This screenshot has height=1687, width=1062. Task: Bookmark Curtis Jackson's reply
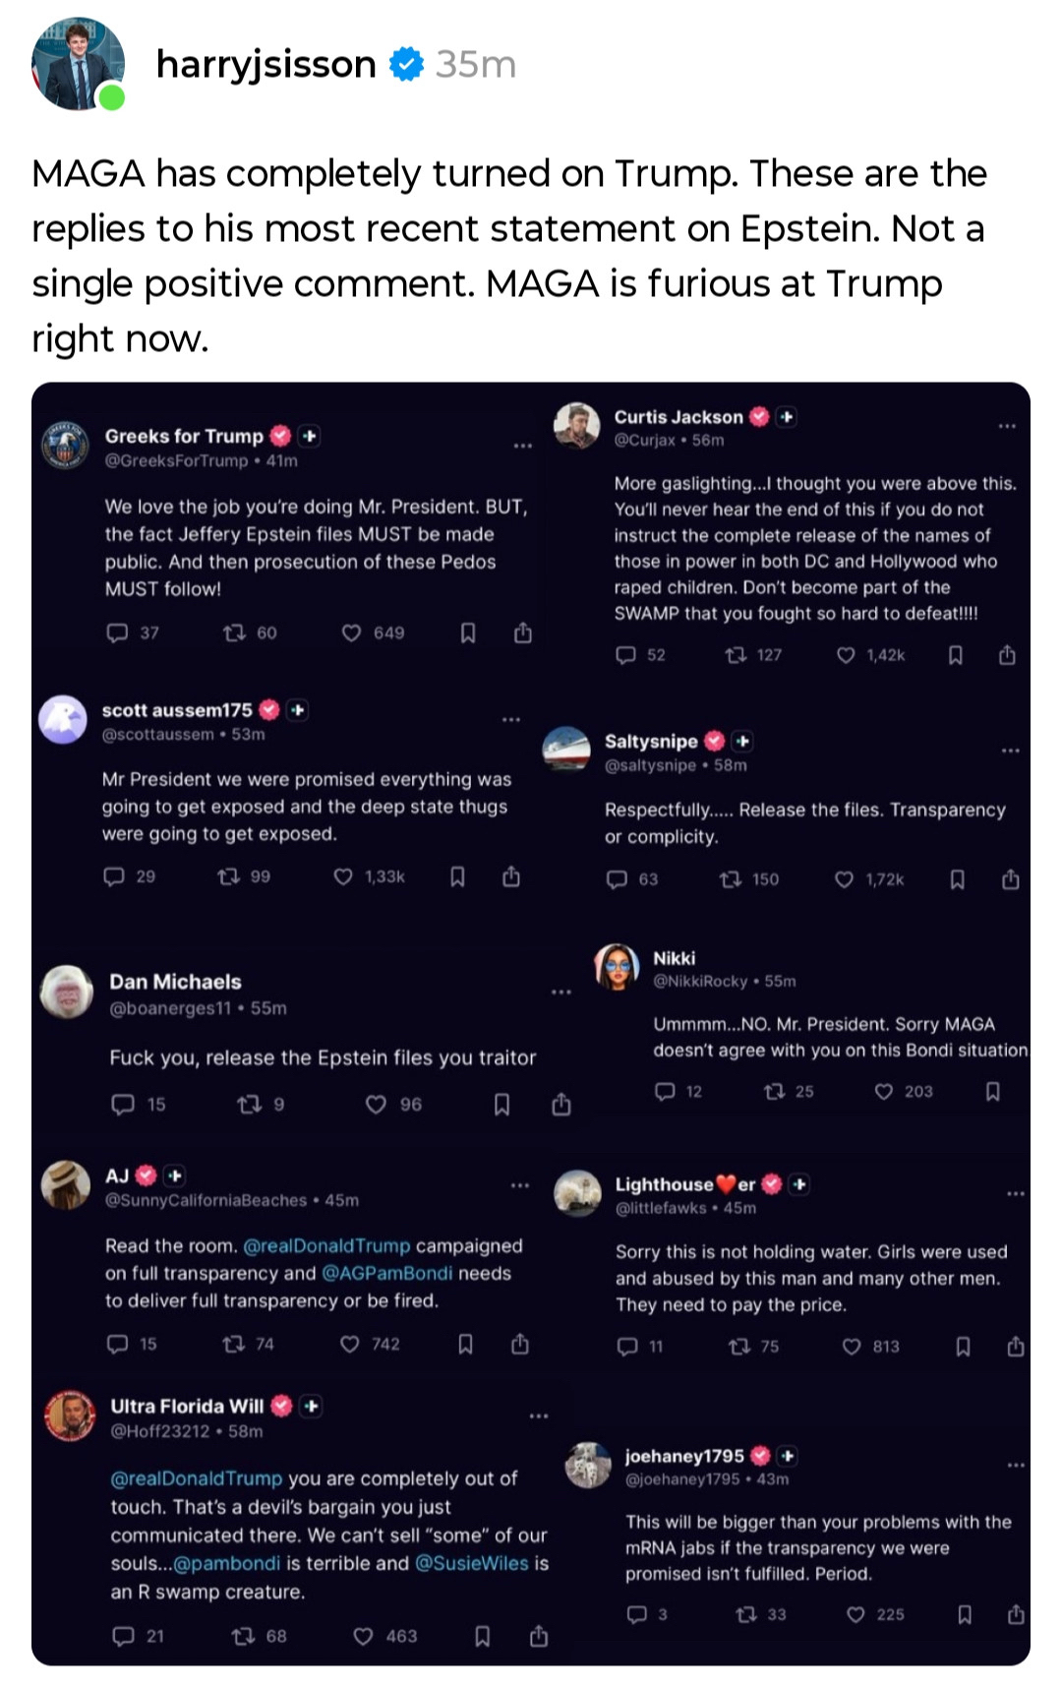point(955,655)
